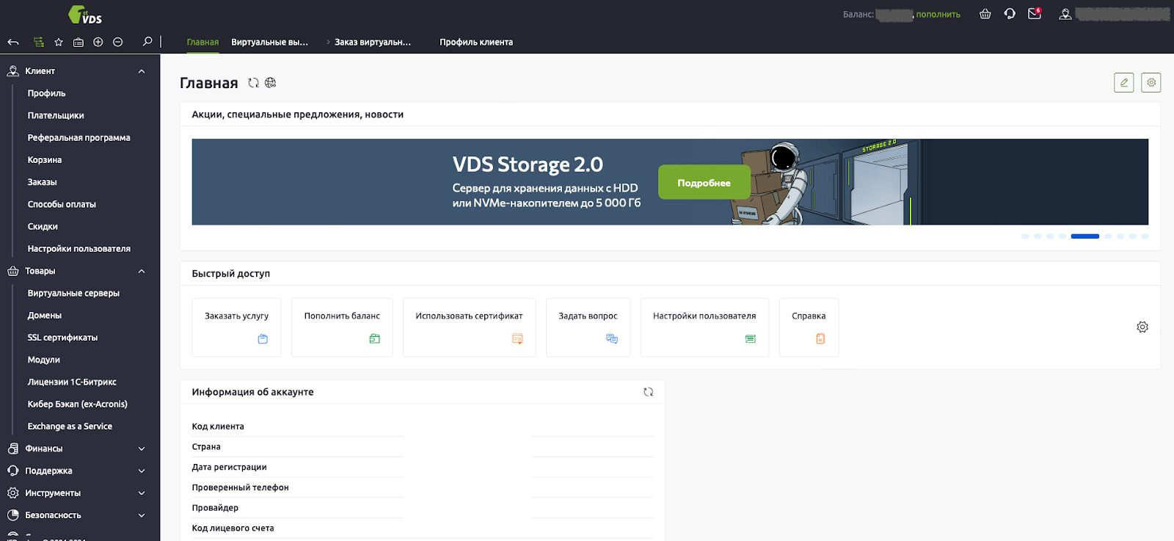Expand the Безопасность sidebar section
The width and height of the screenshot is (1174, 541).
click(x=142, y=515)
